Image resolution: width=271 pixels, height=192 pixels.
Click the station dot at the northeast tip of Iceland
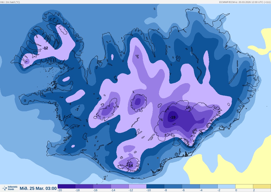click(x=199, y=12)
